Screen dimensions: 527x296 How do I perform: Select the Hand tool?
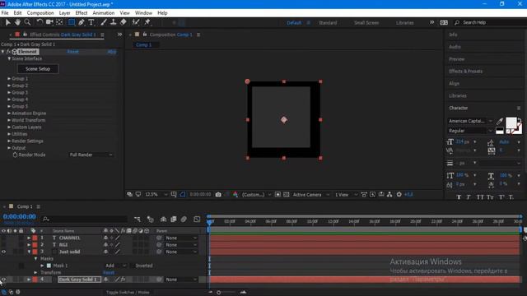click(17, 22)
